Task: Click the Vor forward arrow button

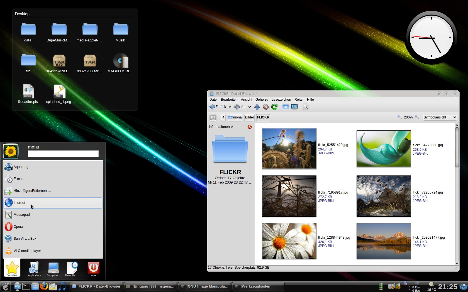Action: pyautogui.click(x=240, y=107)
